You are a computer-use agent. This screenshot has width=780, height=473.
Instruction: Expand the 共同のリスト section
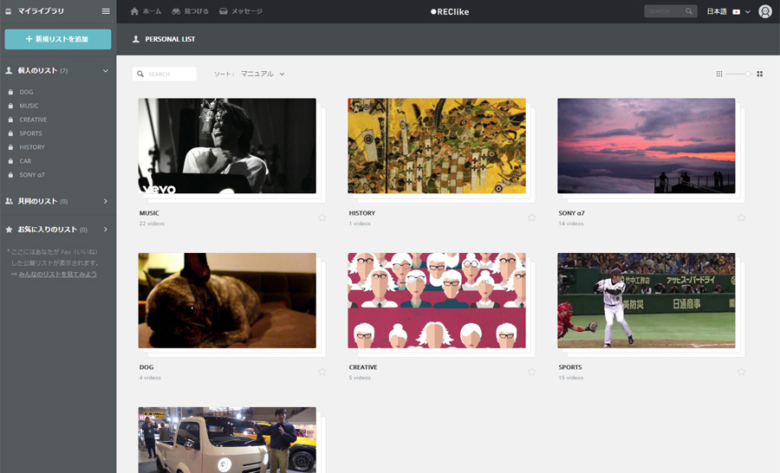(106, 201)
